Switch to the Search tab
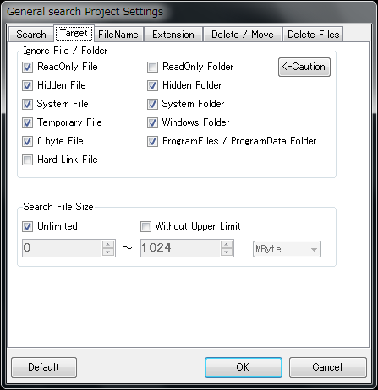Image resolution: width=378 pixels, height=390 pixels. [31, 35]
